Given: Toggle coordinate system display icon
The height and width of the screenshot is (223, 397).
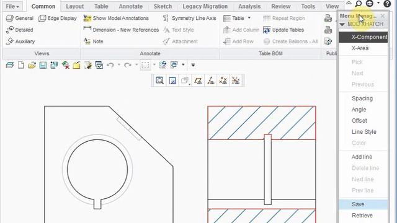Looking at the screenshot, I should coord(236,81).
